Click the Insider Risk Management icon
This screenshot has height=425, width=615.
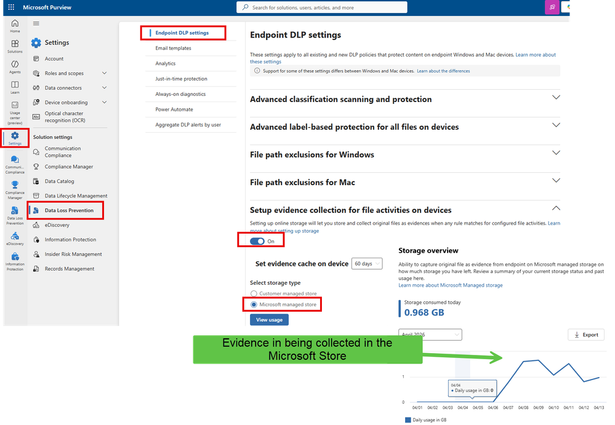(36, 254)
